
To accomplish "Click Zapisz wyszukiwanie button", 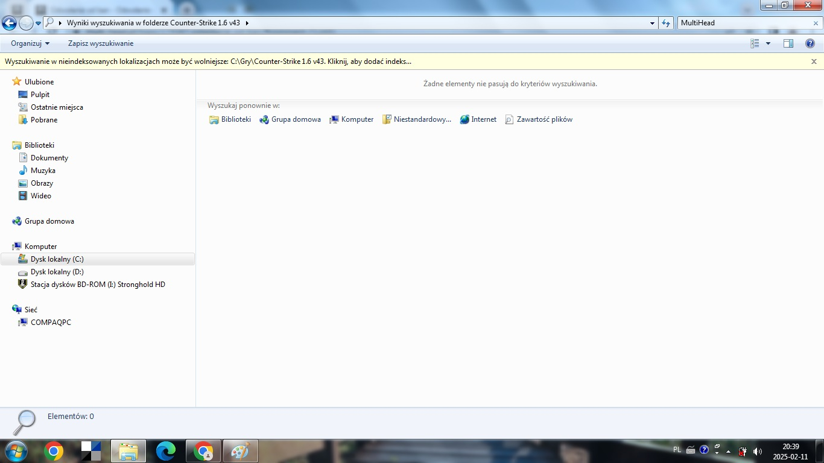I will tap(101, 43).
